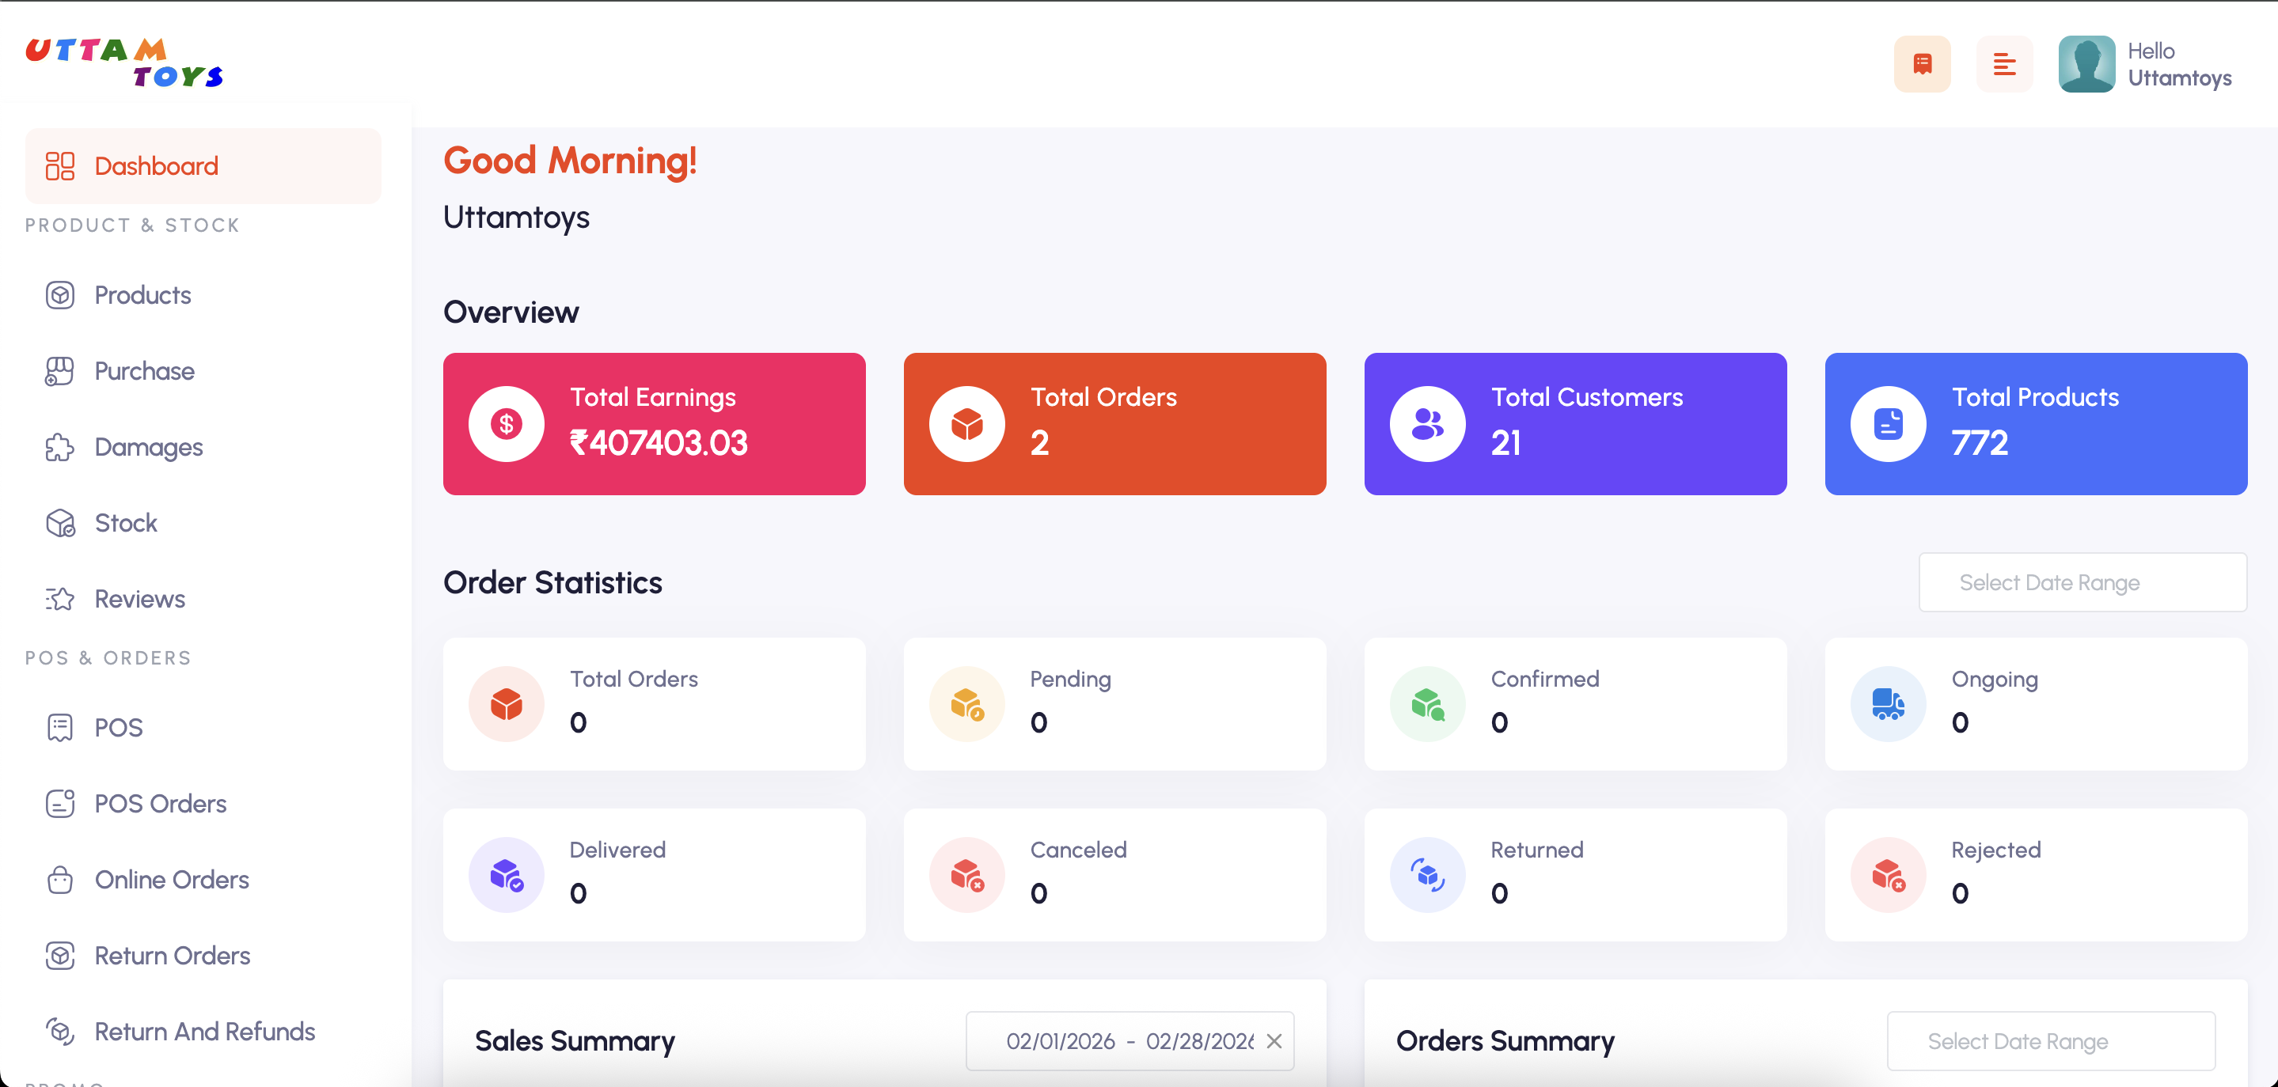Open the Select Date Range for Order Statistics
The height and width of the screenshot is (1087, 2278).
2082,581
